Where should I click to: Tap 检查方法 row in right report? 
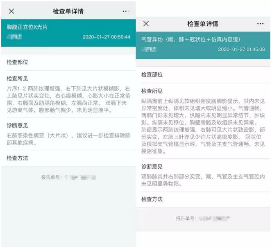pos(203,199)
